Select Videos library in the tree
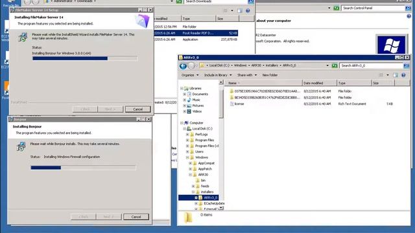Viewport: 415px width, 233px height. (197, 111)
